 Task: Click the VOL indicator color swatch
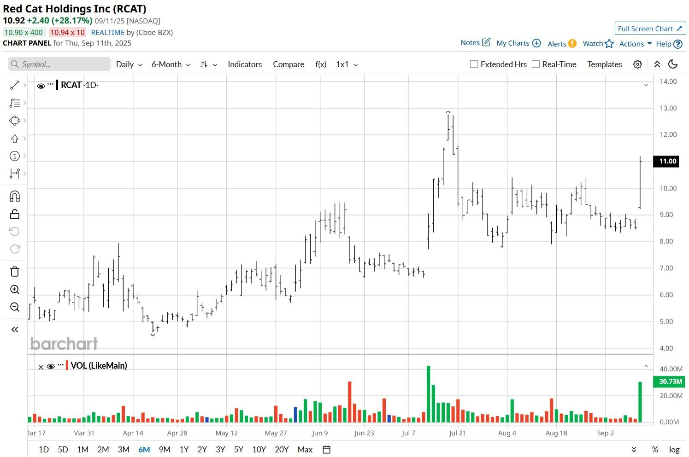(x=67, y=366)
